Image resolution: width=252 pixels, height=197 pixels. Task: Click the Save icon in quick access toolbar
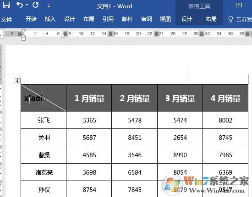[6, 5]
